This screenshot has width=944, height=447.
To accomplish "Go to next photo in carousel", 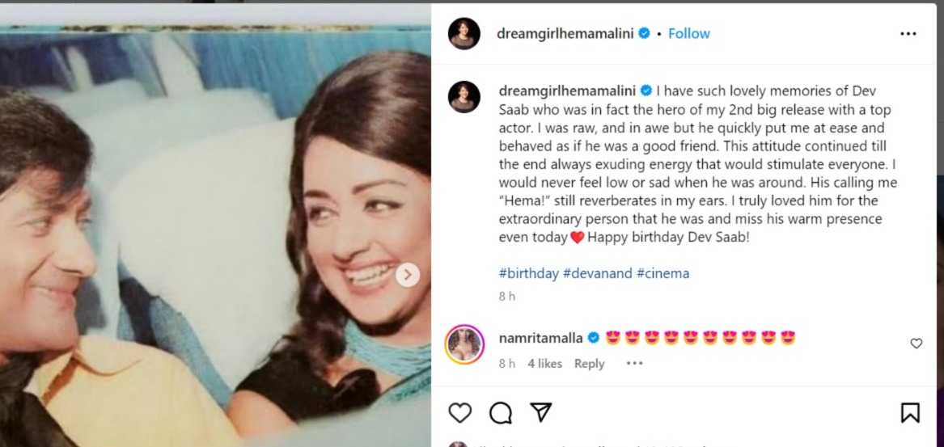I will pos(408,275).
